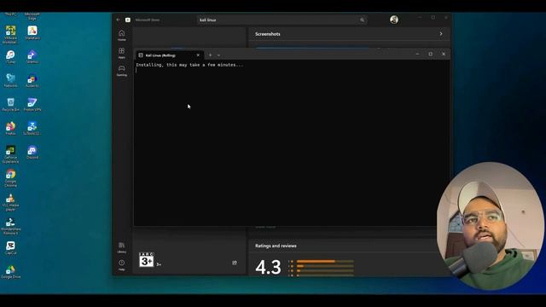Click the Ratings and reviews heading

coord(276,246)
